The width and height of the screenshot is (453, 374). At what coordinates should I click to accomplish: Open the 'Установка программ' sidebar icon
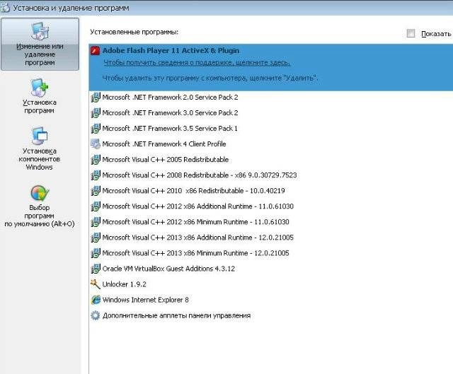coord(40,88)
